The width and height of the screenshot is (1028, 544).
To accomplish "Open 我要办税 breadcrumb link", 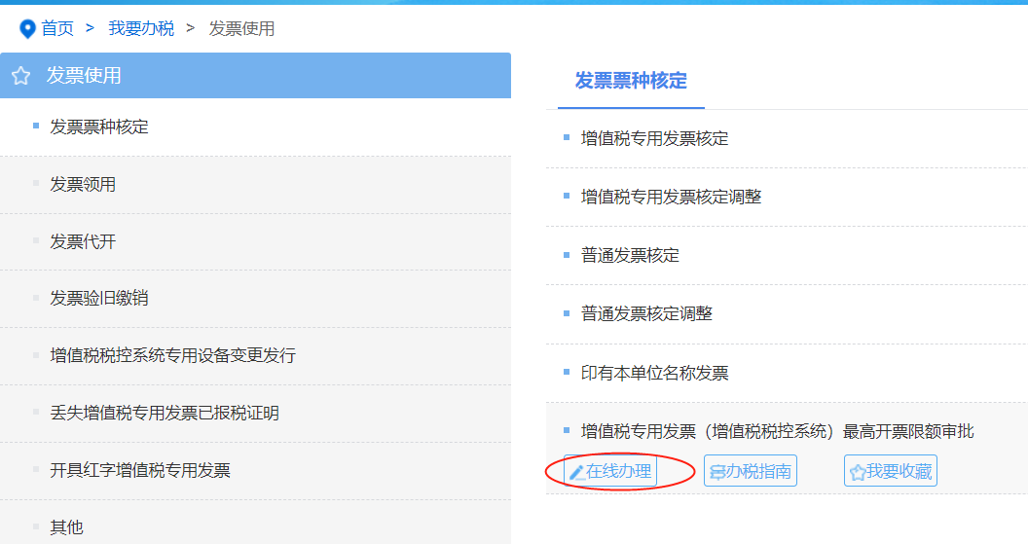I will (x=141, y=29).
